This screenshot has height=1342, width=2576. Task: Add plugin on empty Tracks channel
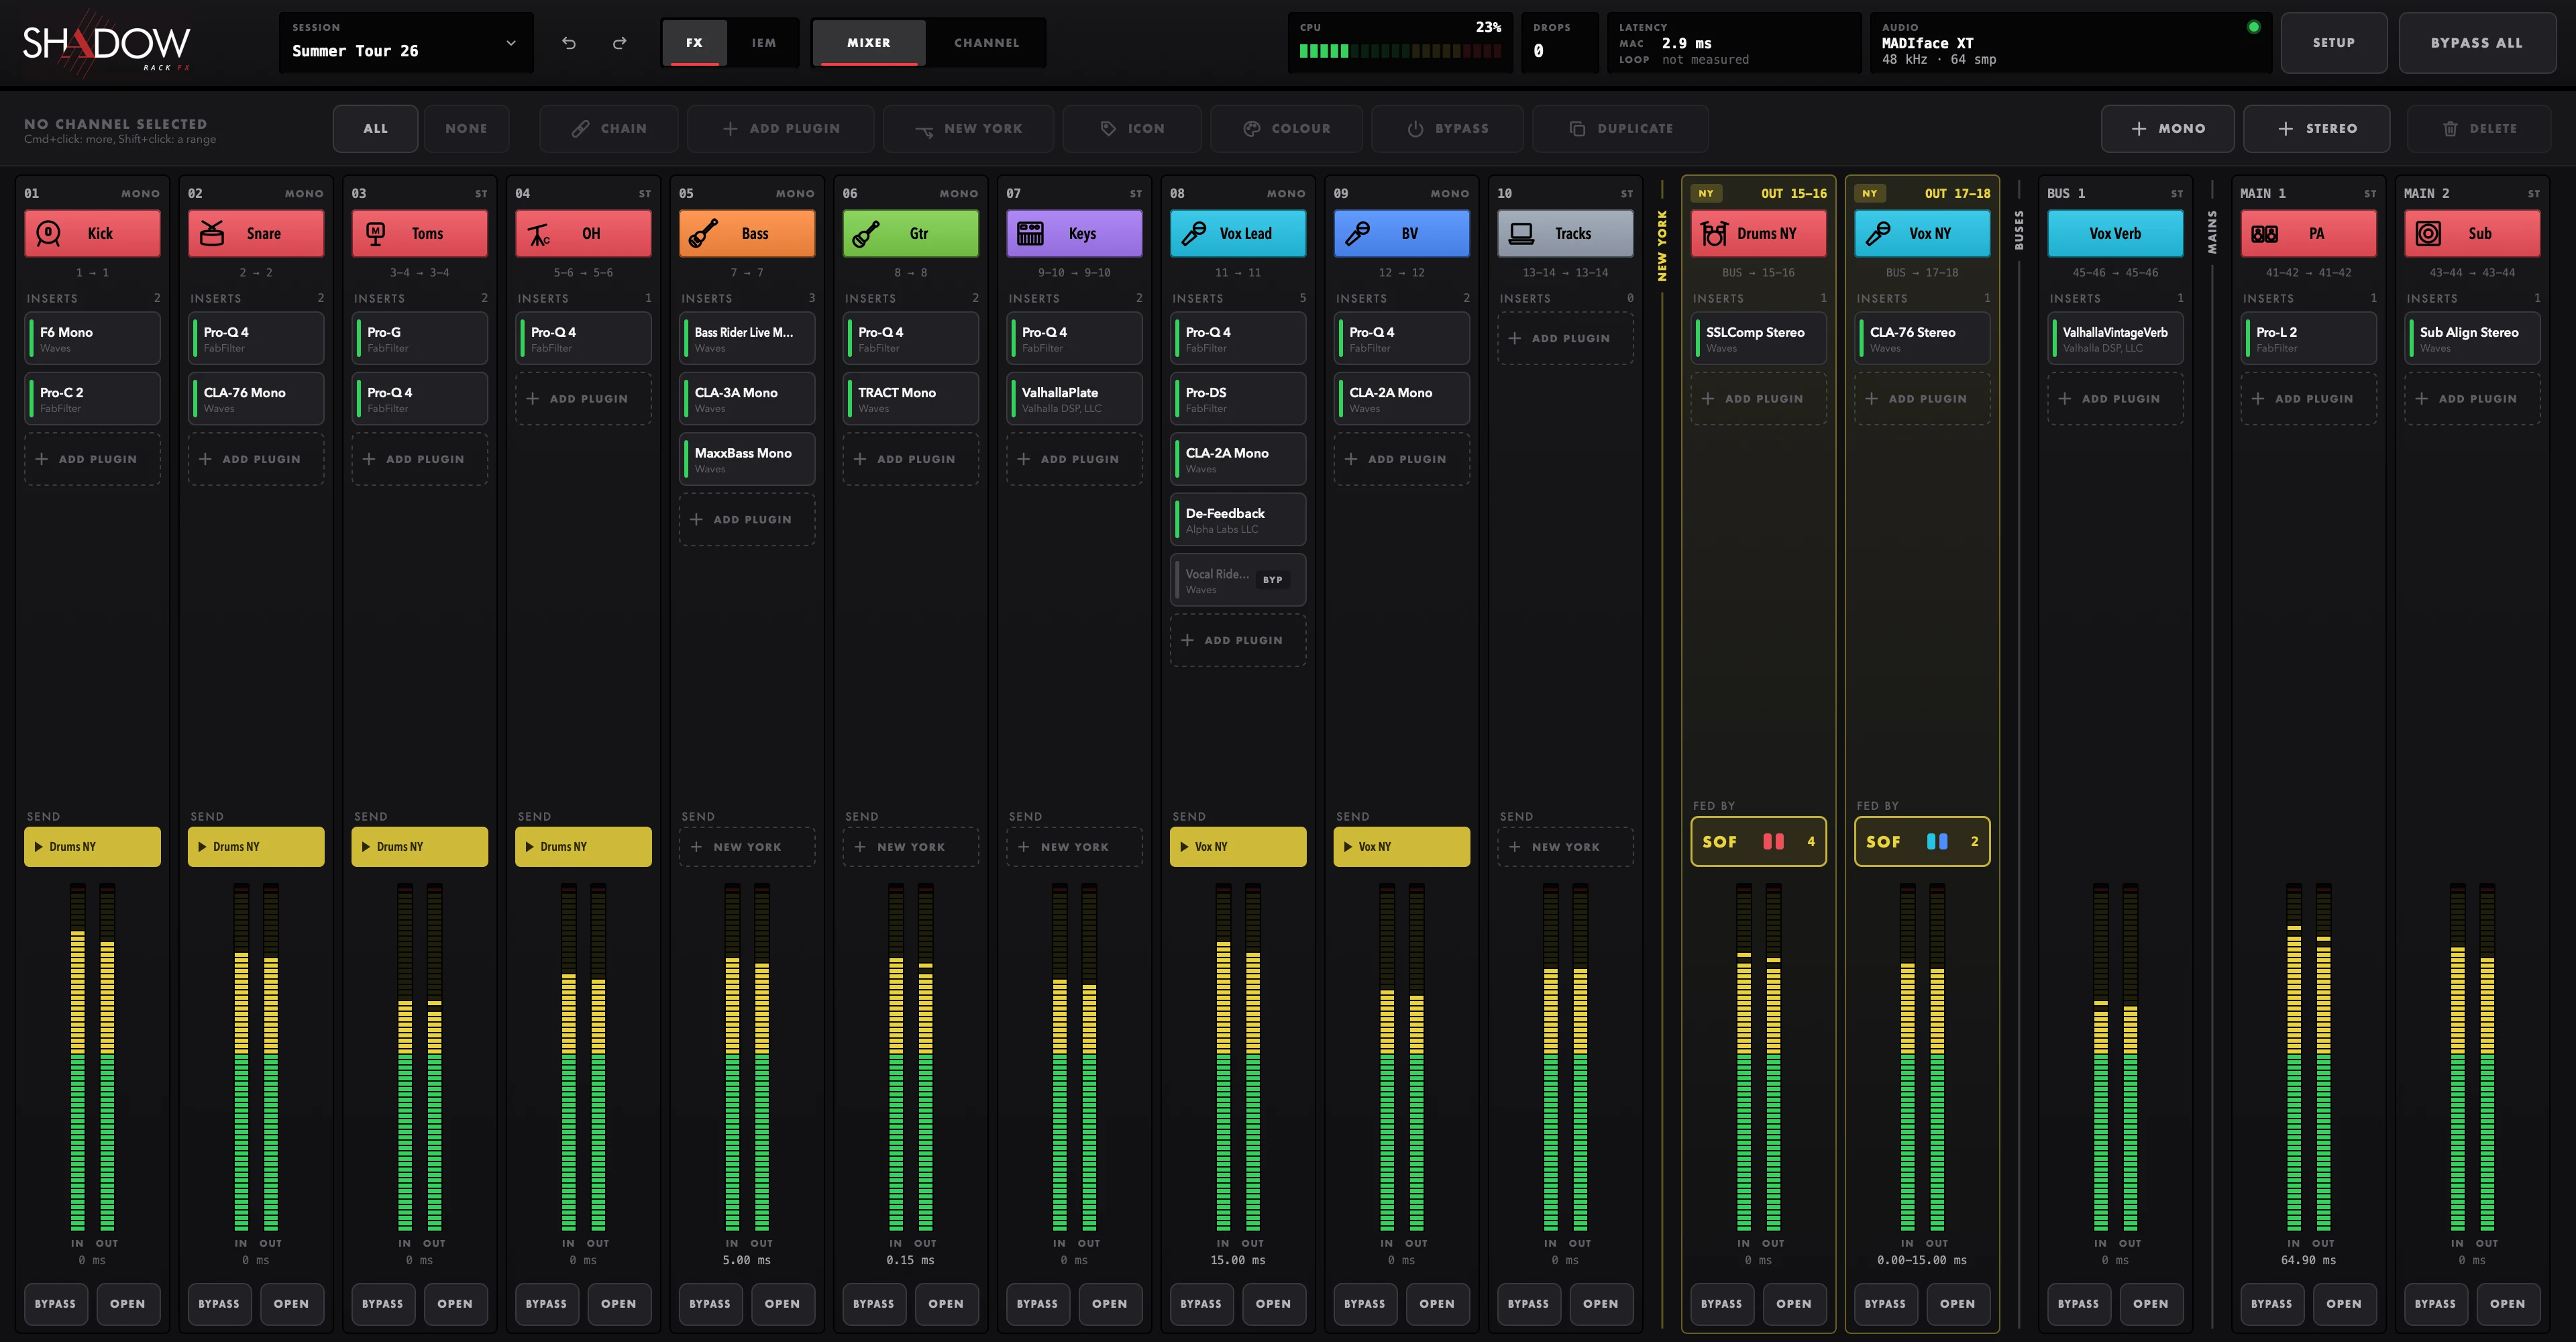pos(1565,338)
